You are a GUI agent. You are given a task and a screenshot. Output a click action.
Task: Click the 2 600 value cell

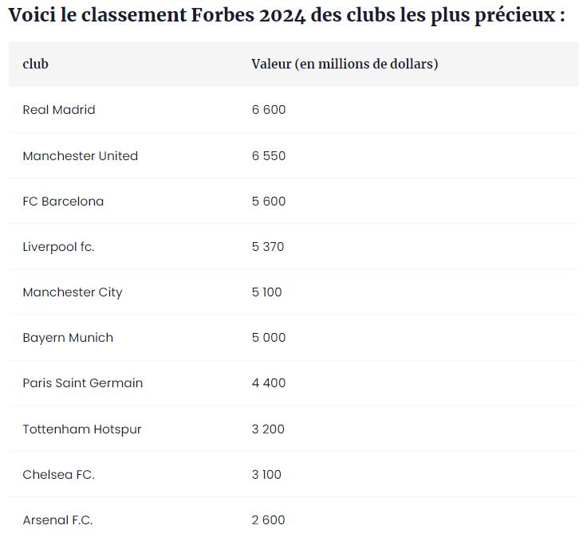click(x=268, y=520)
